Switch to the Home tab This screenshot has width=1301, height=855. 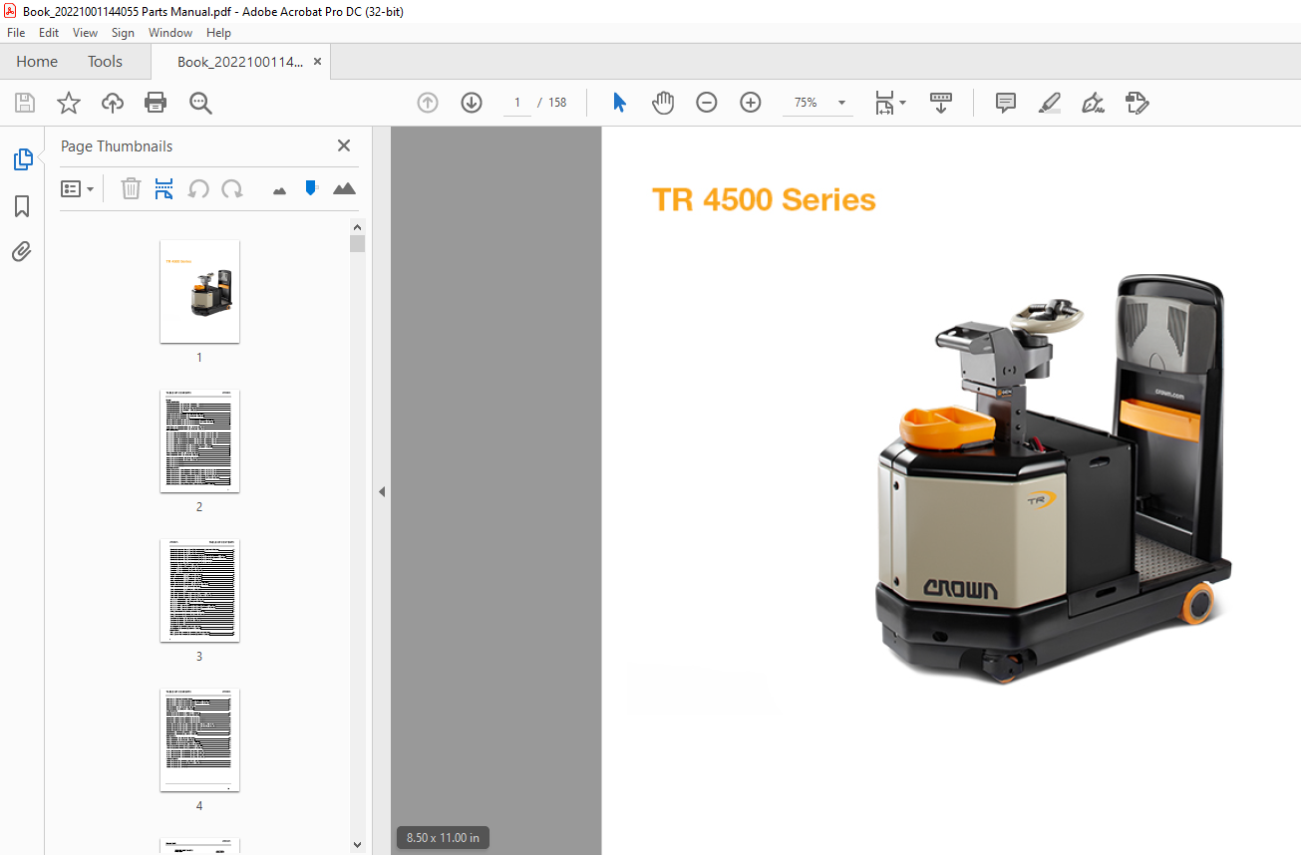(37, 62)
